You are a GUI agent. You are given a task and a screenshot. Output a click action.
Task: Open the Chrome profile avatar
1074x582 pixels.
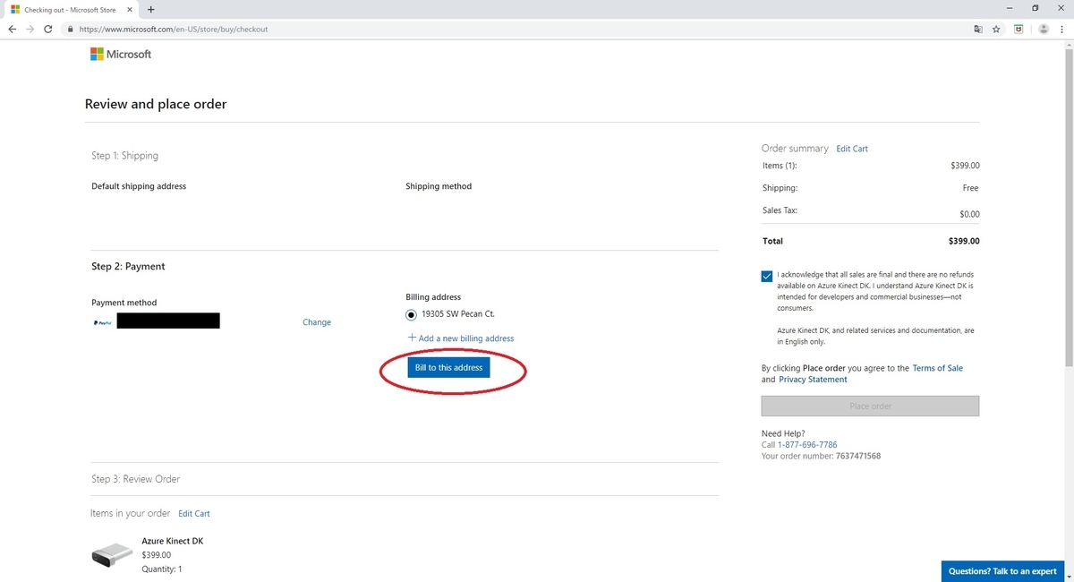pos(1044,29)
